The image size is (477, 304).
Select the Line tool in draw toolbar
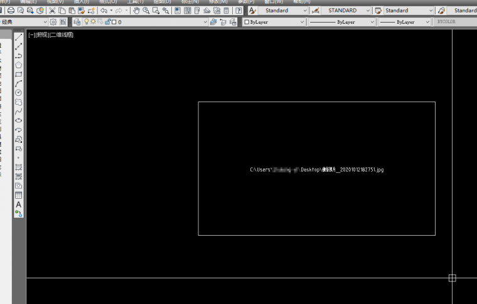click(x=19, y=38)
